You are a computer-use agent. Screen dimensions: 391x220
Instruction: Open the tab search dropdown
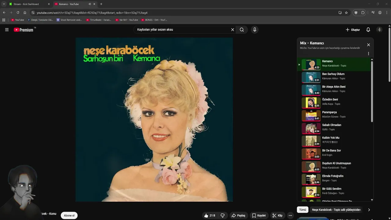(x=4, y=4)
